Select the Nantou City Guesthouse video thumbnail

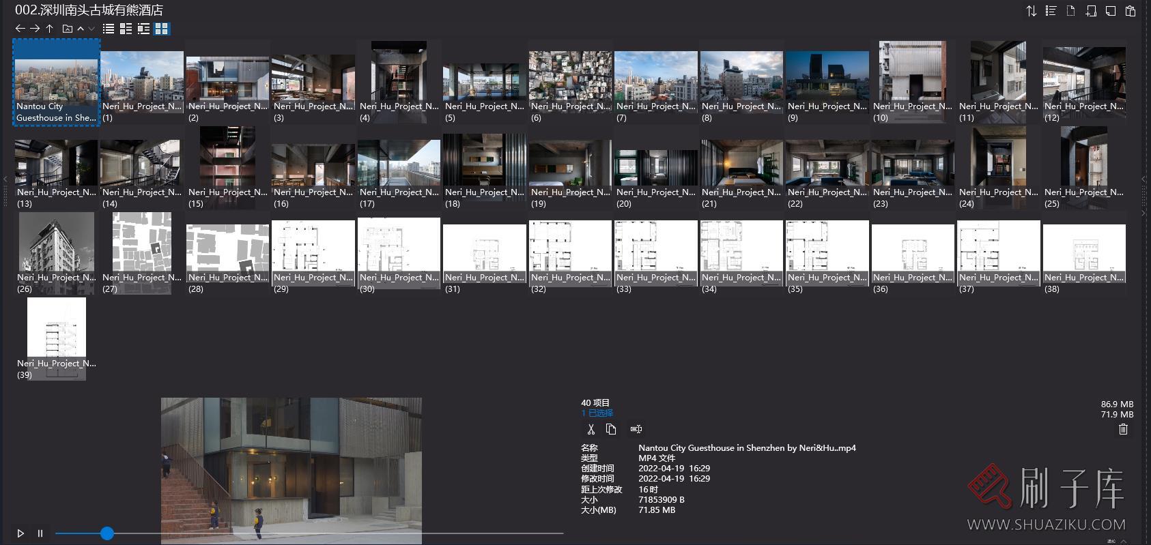(57, 82)
